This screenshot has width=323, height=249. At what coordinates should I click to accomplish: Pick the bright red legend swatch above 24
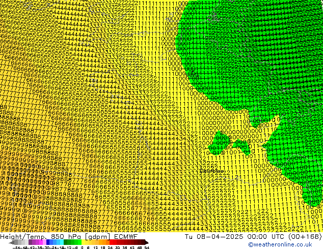[x=112, y=242]
